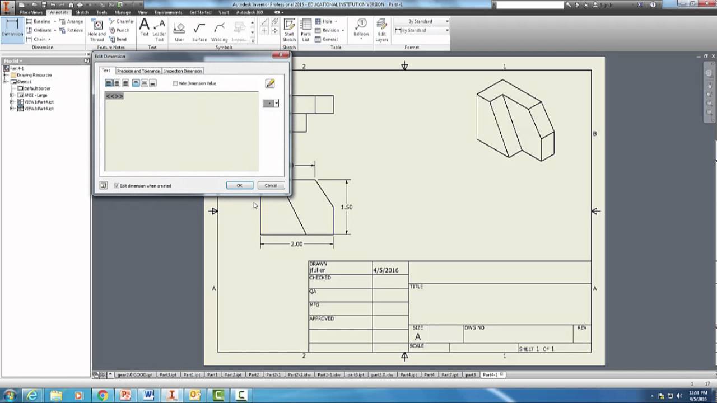Open Internet Explorer from the taskbar

tap(32, 395)
